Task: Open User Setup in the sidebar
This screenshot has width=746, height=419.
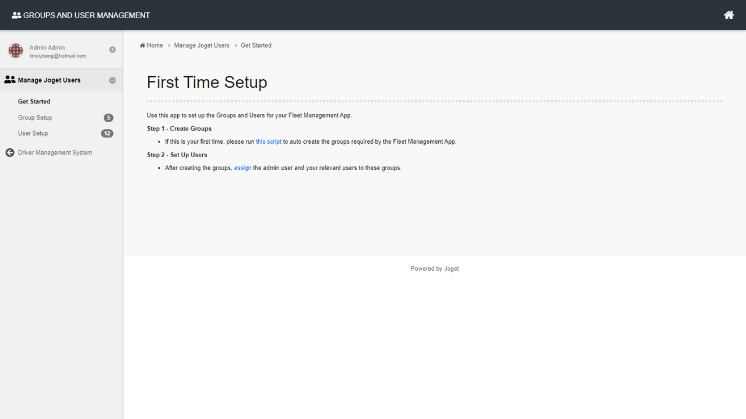Action: point(33,133)
